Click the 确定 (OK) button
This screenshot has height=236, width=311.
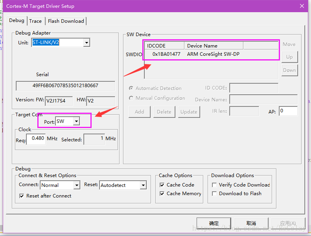point(214,223)
